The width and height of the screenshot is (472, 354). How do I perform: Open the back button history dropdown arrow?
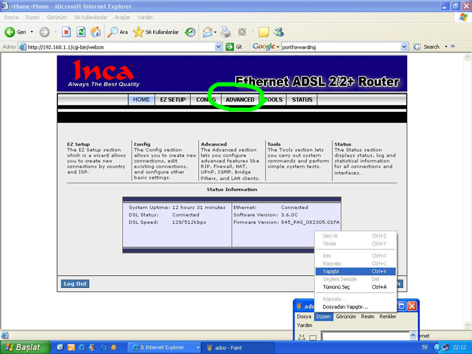tap(32, 32)
